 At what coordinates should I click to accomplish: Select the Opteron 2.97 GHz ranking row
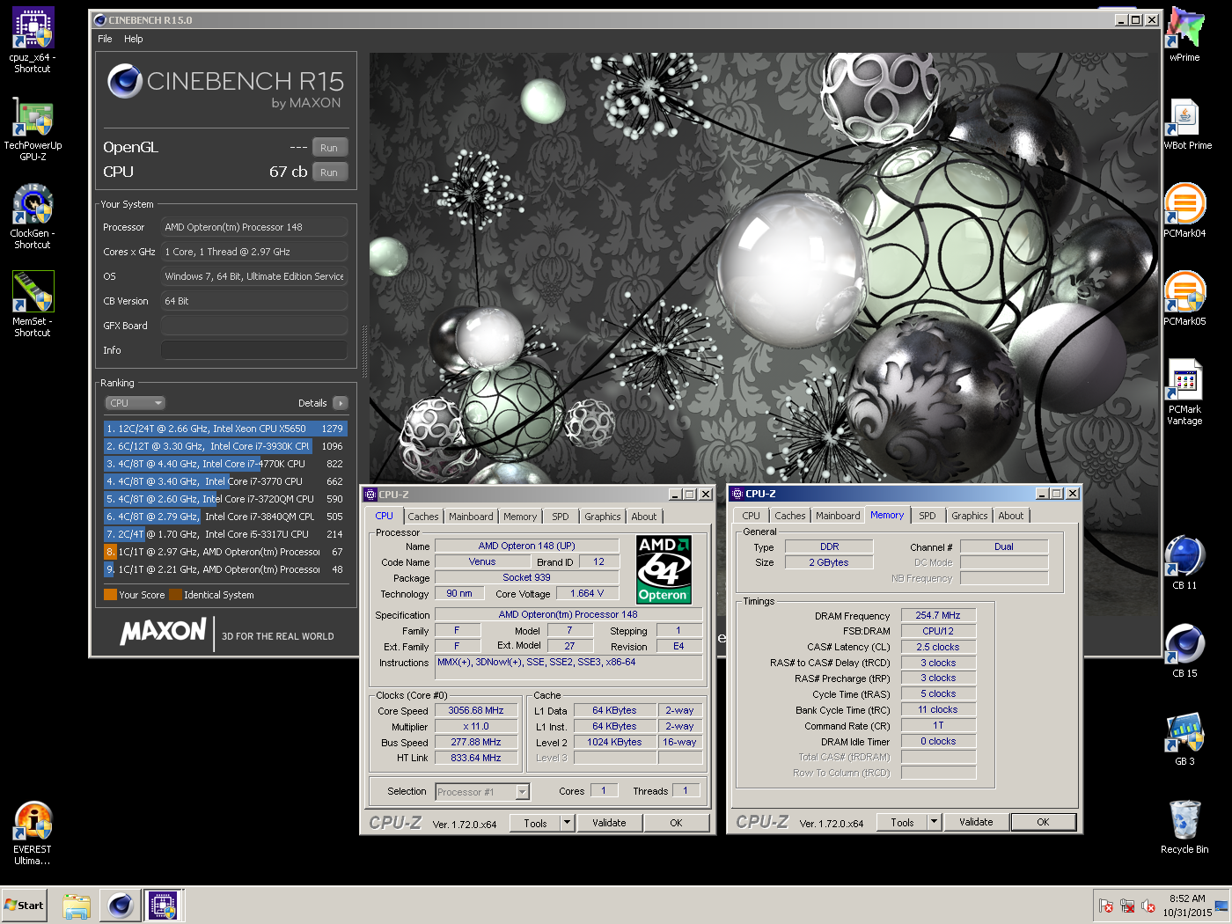click(225, 552)
